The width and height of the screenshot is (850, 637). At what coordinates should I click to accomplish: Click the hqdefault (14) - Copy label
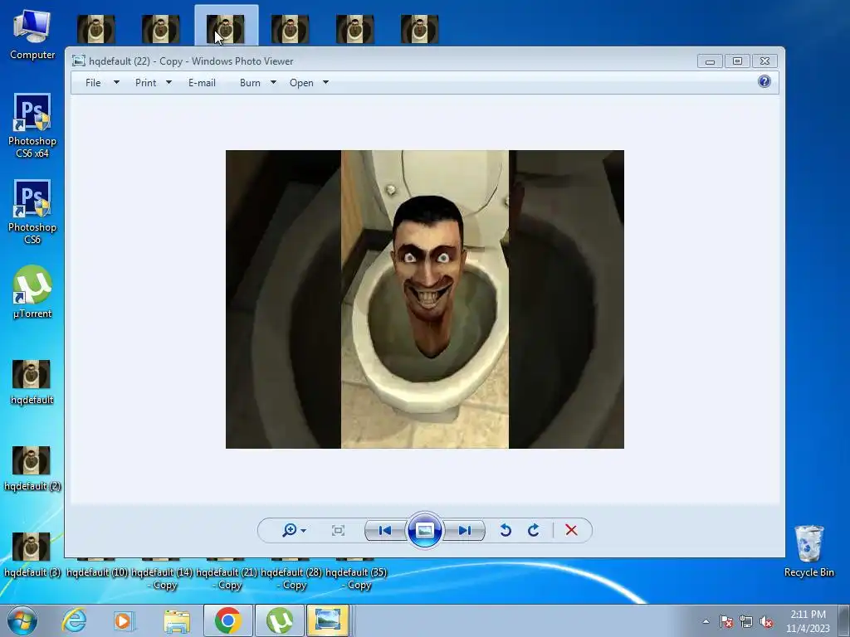pos(162,578)
